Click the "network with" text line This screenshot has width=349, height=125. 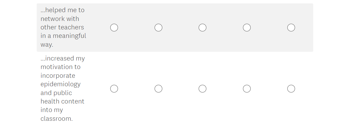coord(60,19)
